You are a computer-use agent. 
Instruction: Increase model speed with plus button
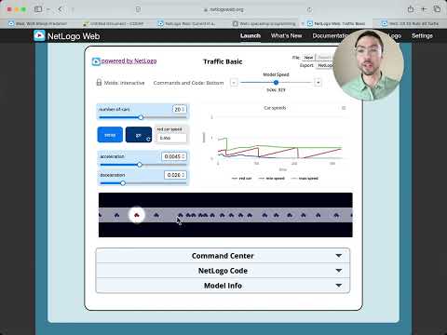click(318, 83)
